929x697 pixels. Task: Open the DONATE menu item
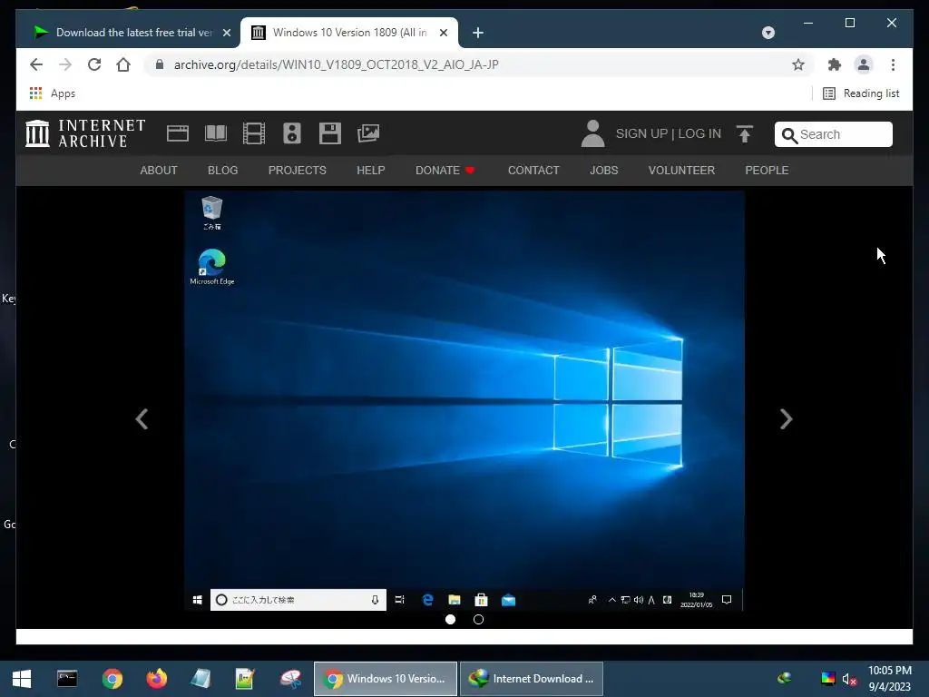tap(445, 171)
